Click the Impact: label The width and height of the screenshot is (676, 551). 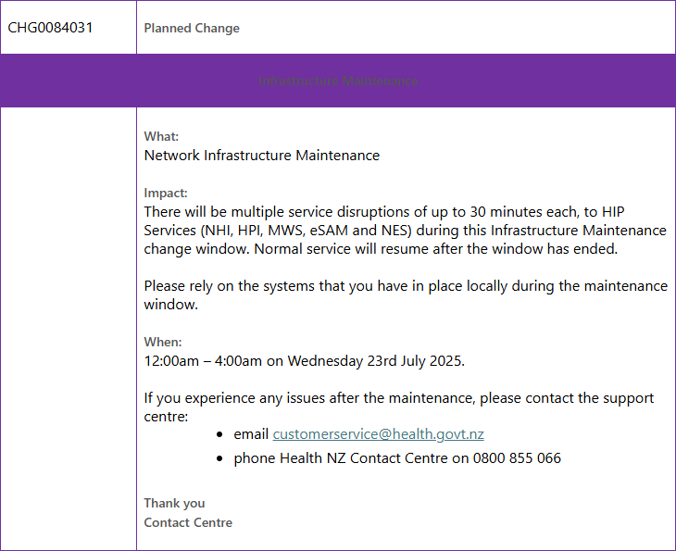[x=166, y=193]
